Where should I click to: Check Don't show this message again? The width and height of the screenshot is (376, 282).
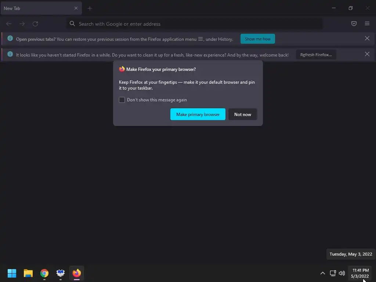pos(122,100)
